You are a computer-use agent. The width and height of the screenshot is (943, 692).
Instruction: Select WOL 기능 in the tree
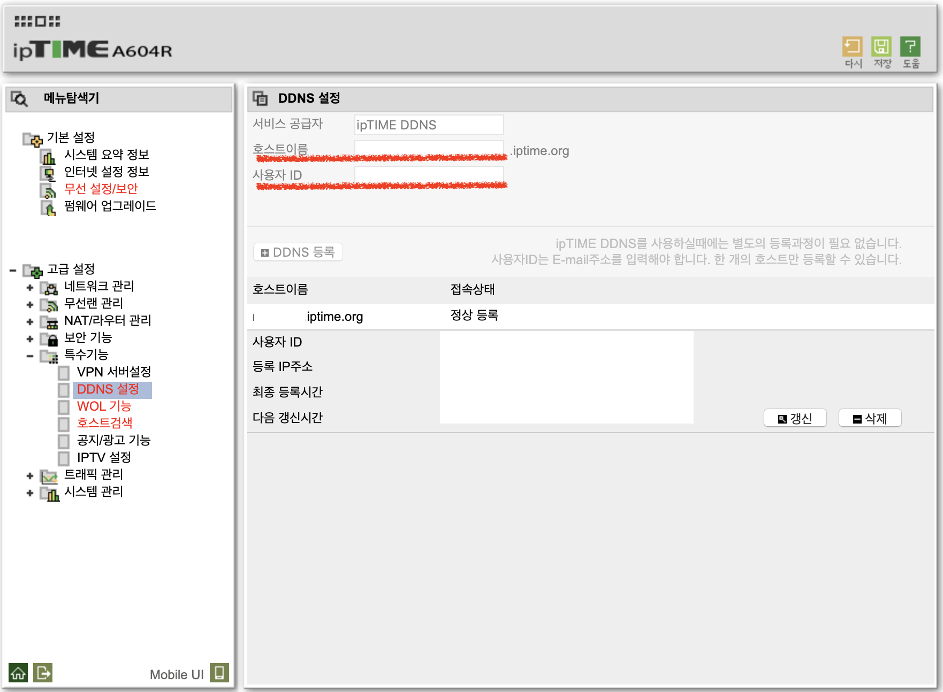coord(104,406)
